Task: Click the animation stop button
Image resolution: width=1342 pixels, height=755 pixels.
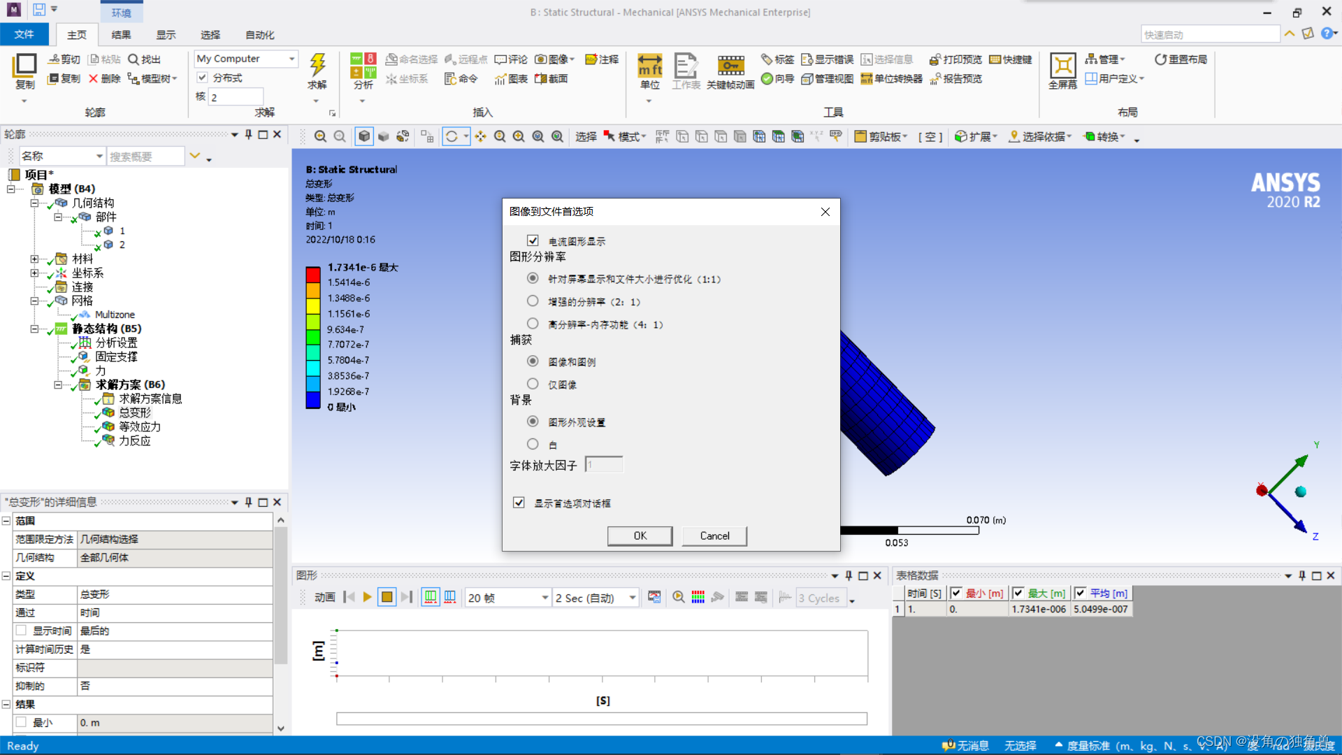Action: (x=387, y=598)
